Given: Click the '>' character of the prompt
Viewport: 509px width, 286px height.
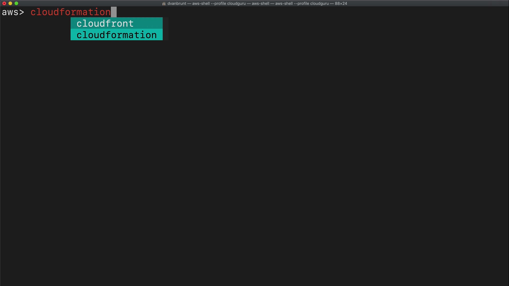Looking at the screenshot, I should tap(22, 12).
